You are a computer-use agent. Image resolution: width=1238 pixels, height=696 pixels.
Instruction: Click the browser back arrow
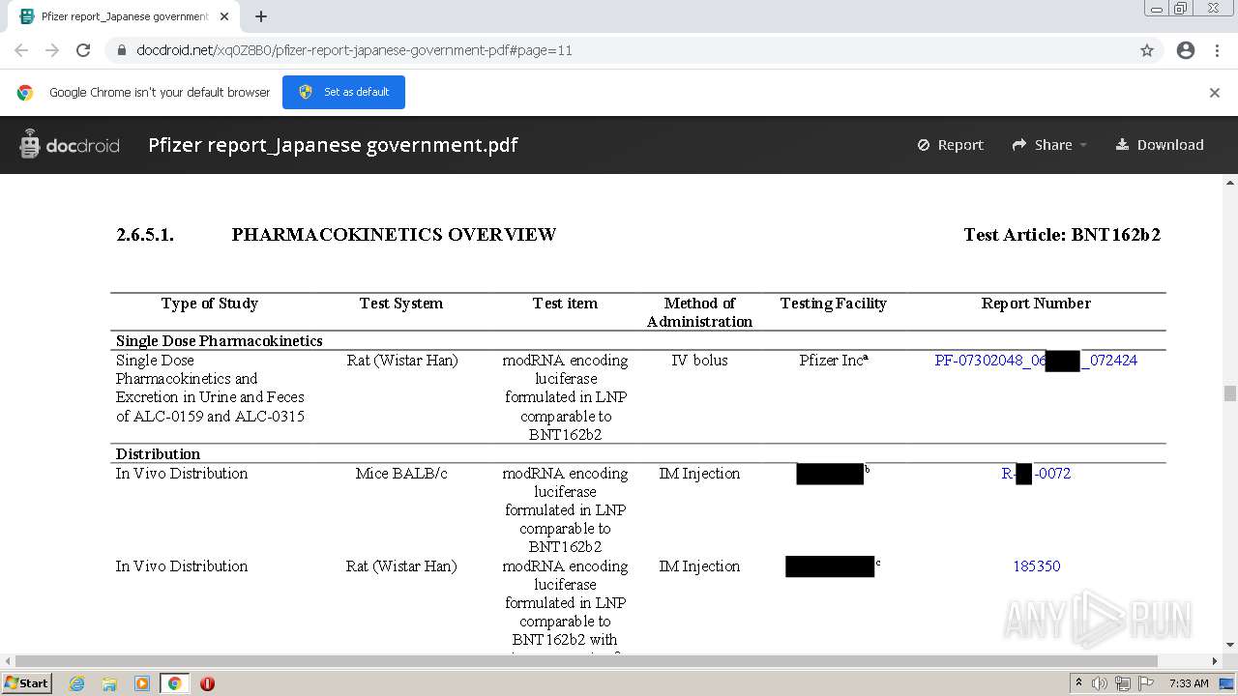point(21,50)
